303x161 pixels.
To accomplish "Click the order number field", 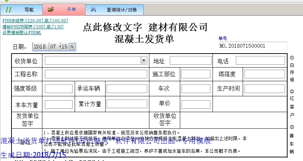I will (253, 46).
